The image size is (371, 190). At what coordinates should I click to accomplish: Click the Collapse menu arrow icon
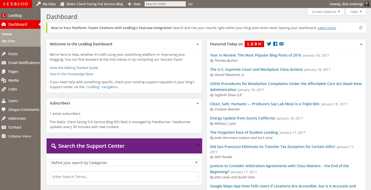[x=4, y=136]
